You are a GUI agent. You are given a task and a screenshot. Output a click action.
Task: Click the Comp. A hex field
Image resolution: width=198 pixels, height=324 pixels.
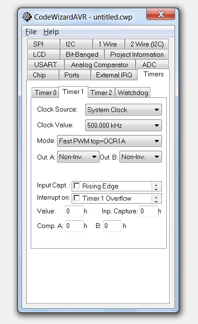click(x=74, y=226)
